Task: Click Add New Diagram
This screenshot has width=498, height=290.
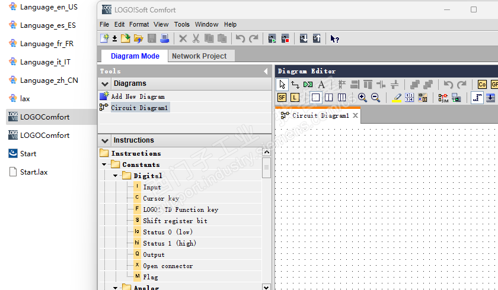Action: click(138, 96)
